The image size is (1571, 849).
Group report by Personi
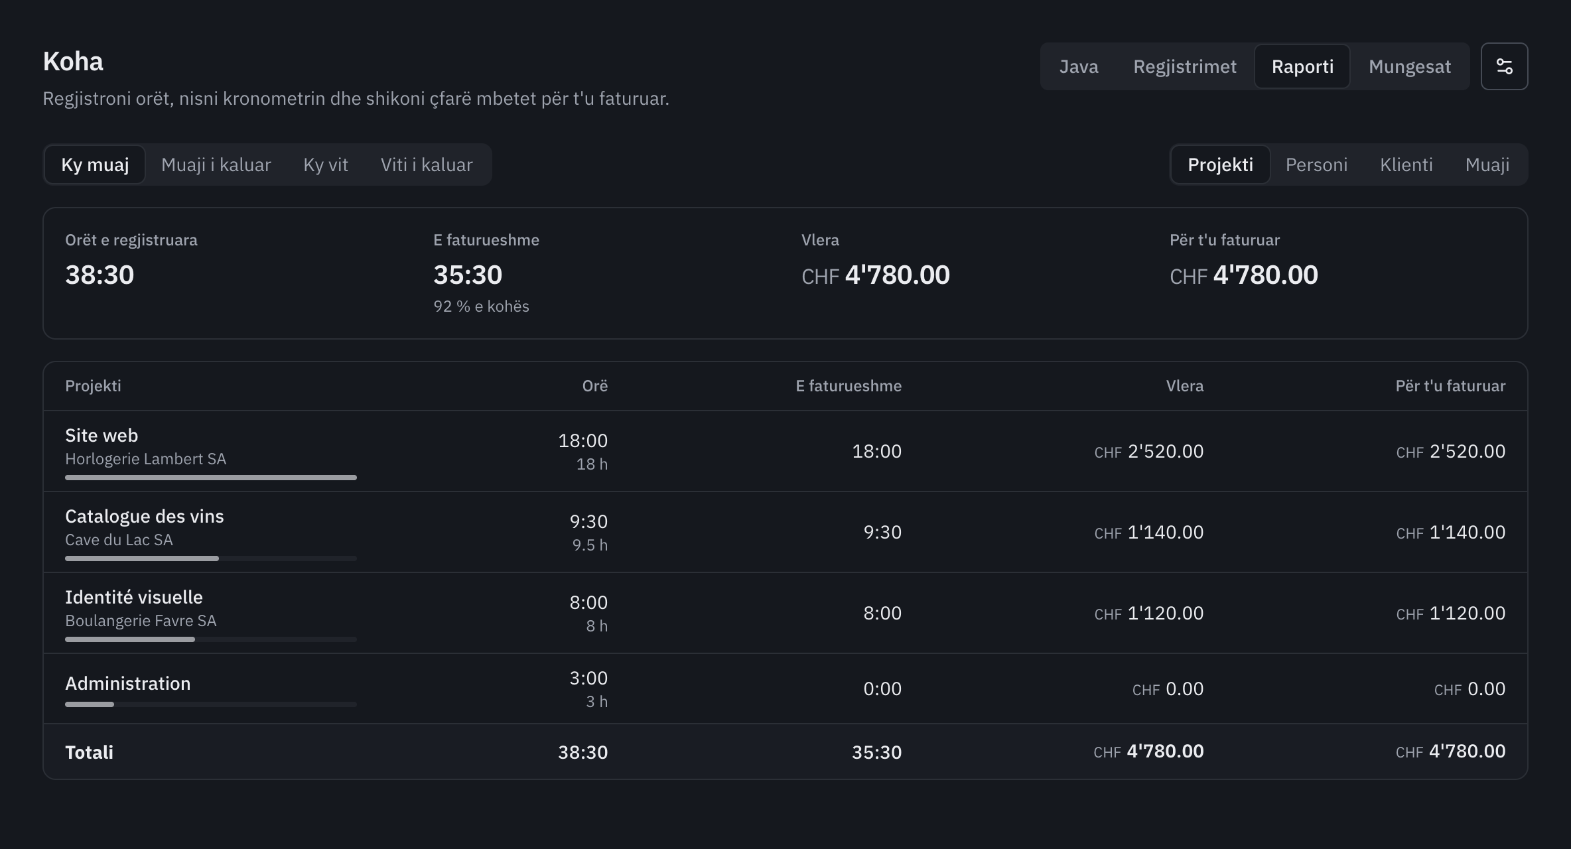click(1316, 164)
